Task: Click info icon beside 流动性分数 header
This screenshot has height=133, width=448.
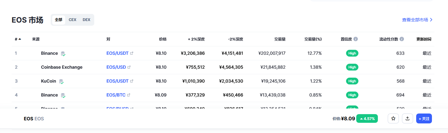Action: (402, 39)
